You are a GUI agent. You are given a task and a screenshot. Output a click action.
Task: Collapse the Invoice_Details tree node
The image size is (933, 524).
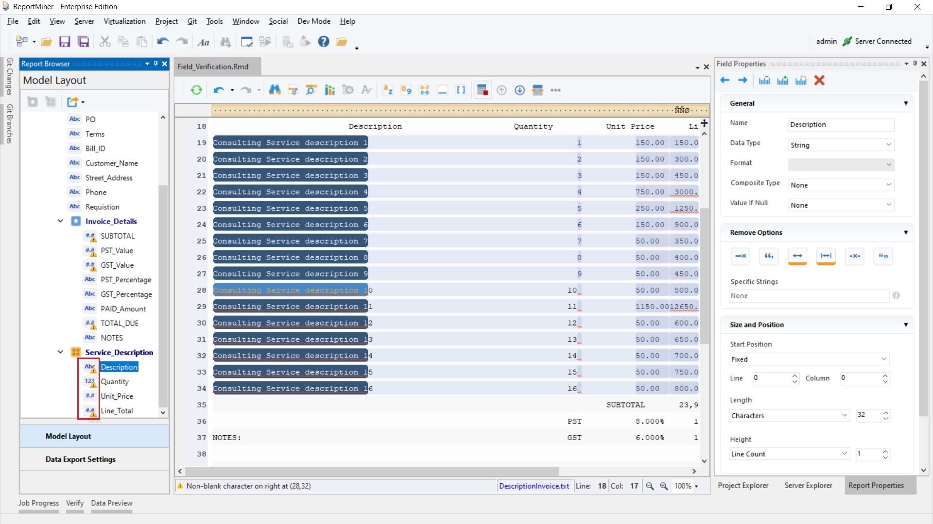click(x=60, y=221)
